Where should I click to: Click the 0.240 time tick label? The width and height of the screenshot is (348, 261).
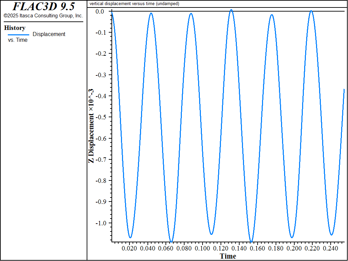pos(331,248)
